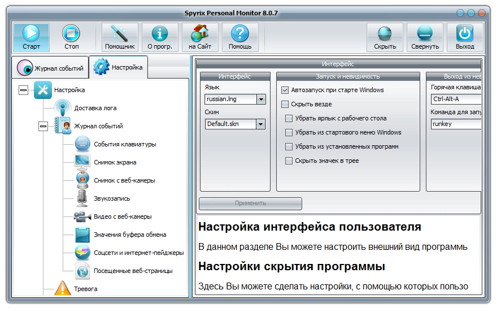Select Значения буфера обмена tree label
This screenshot has width=501, height=312.
(x=130, y=235)
